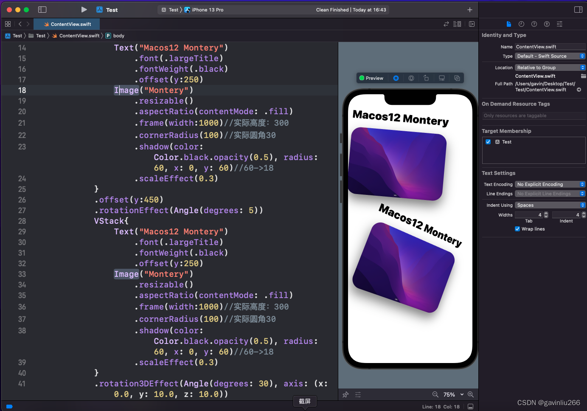
Task: Open the Indent Using Spaces dropdown
Action: point(550,205)
